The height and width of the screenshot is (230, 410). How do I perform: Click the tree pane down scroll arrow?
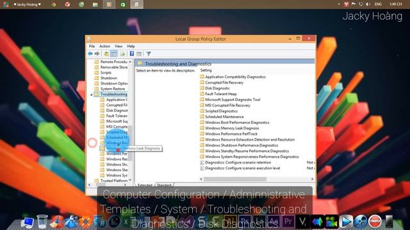coord(130,180)
